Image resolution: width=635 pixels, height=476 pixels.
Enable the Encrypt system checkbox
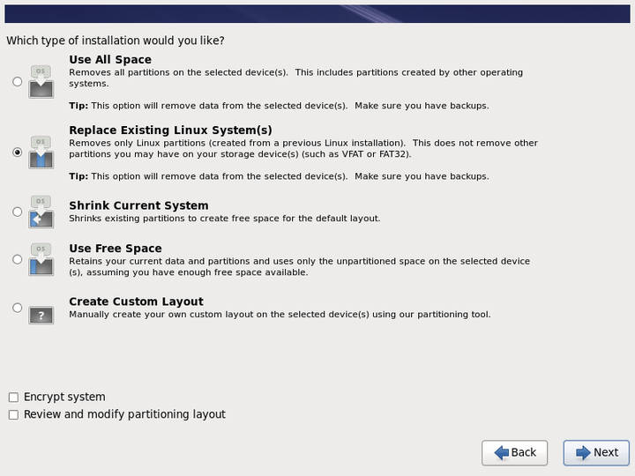tap(13, 398)
